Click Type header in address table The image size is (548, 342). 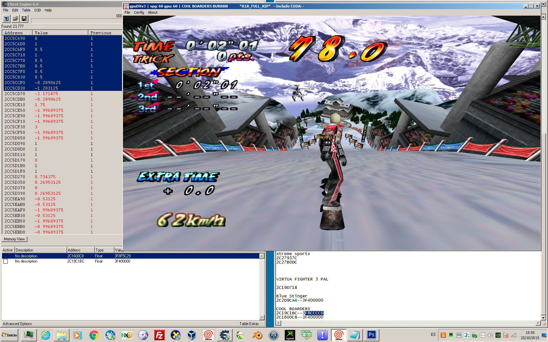pos(104,250)
